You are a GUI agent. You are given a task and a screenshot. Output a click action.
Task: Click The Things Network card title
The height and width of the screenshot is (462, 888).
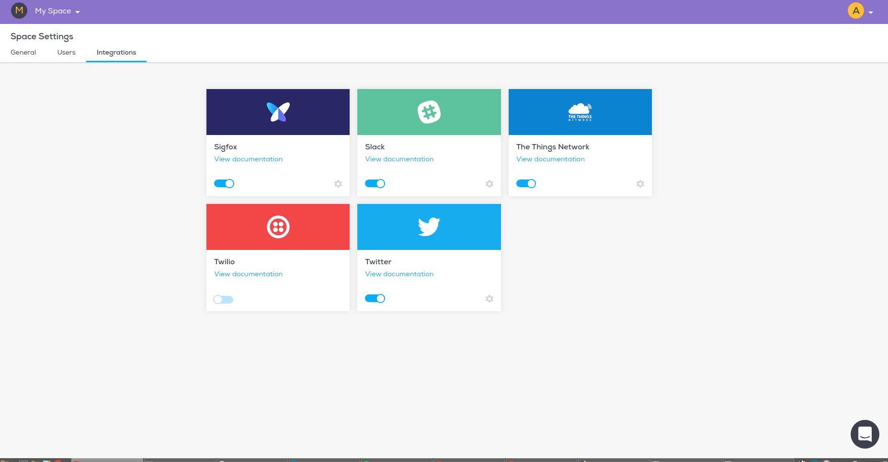click(x=553, y=147)
